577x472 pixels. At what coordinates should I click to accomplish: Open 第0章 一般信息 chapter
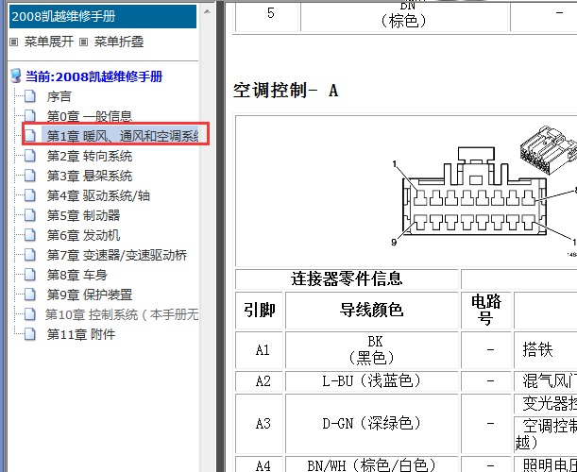click(90, 116)
